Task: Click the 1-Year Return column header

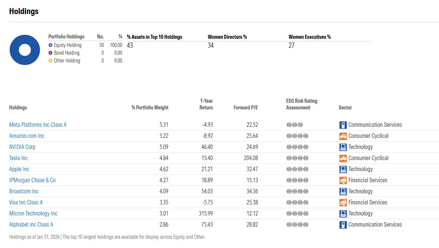Action: 206,104
